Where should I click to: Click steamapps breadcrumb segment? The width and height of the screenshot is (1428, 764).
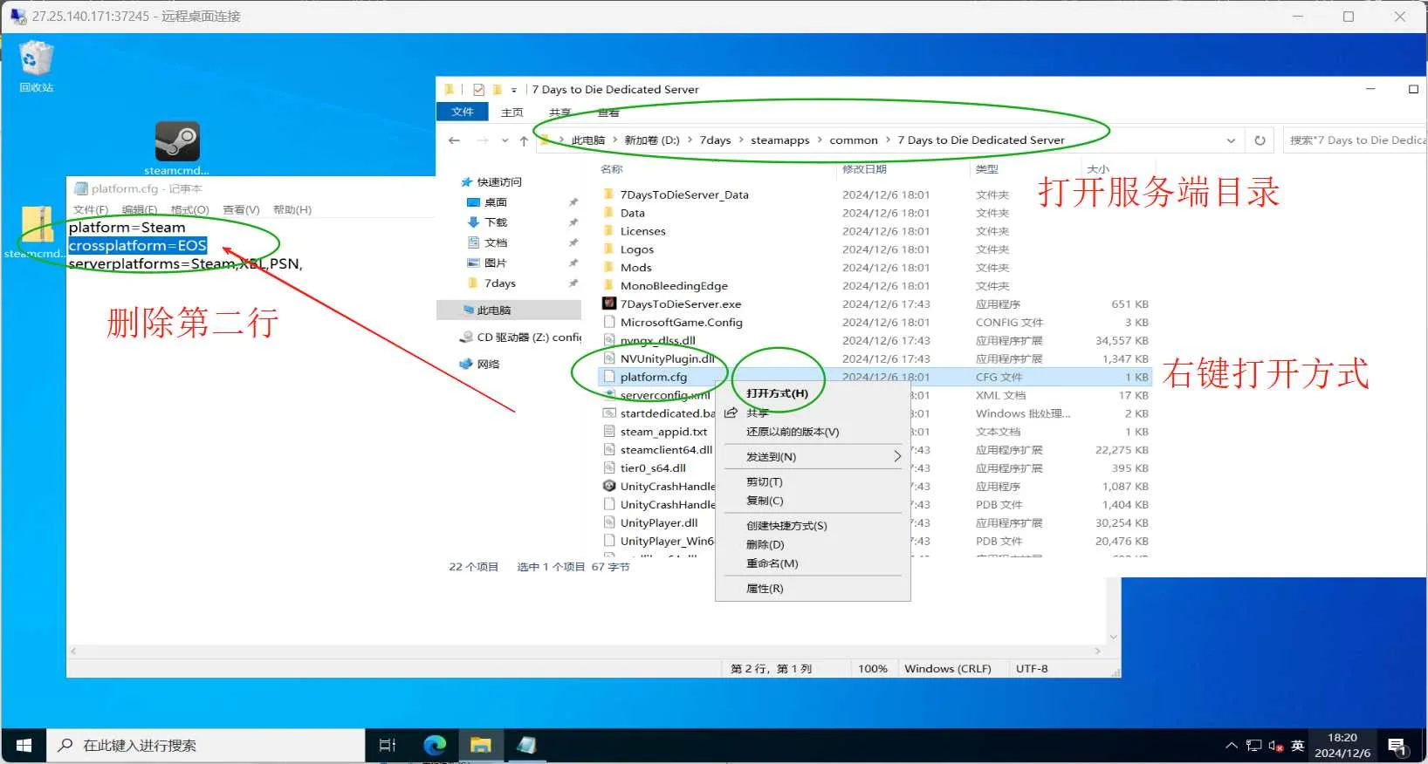[x=780, y=140]
